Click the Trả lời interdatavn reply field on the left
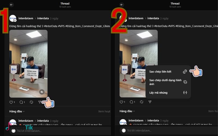 pos(55,131)
